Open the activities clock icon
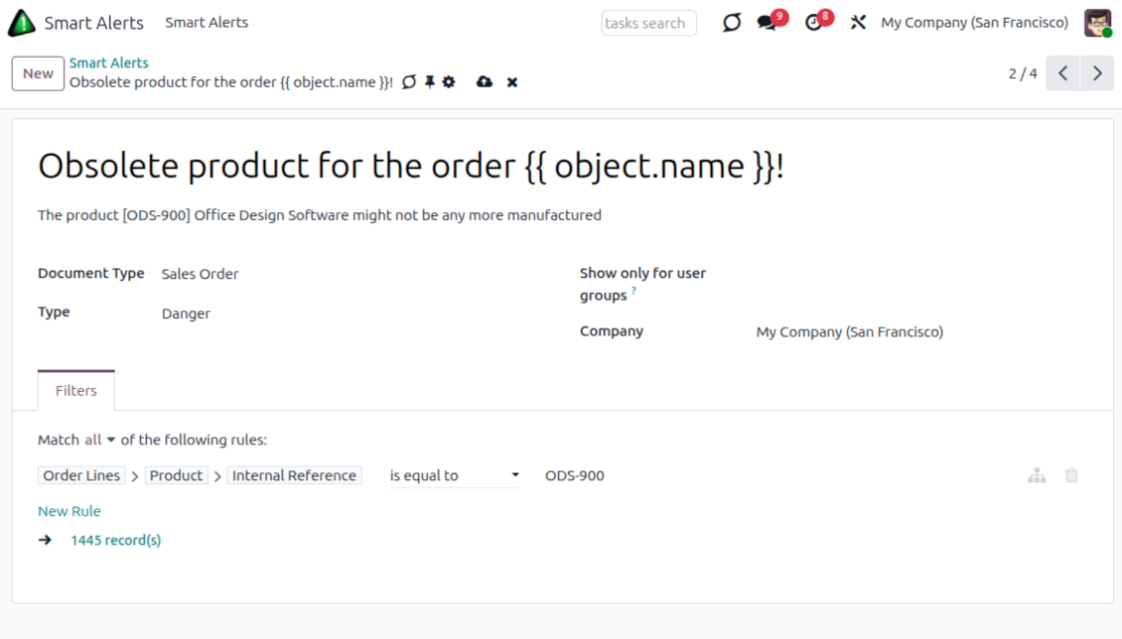1122x639 pixels. pos(814,23)
